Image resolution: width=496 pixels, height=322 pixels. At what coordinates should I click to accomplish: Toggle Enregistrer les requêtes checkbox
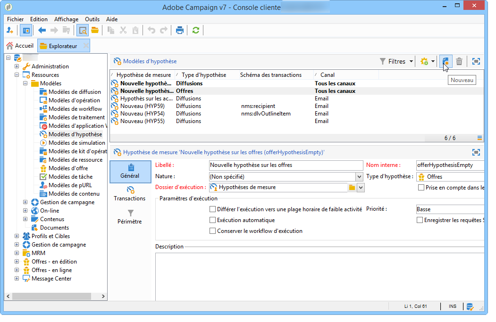click(x=420, y=220)
